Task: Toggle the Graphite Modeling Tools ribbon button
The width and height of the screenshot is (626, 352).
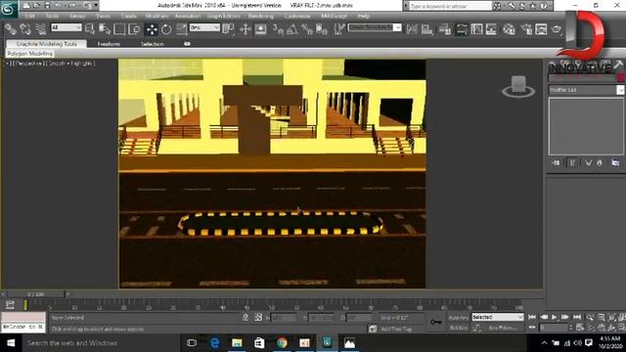Action: [x=461, y=29]
